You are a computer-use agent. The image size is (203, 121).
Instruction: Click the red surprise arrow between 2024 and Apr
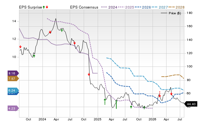(50, 32)
